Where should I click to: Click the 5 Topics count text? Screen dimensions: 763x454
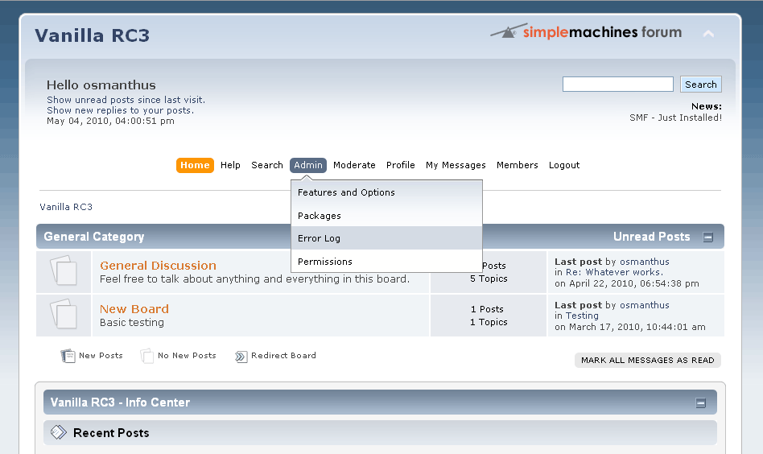[x=489, y=279]
